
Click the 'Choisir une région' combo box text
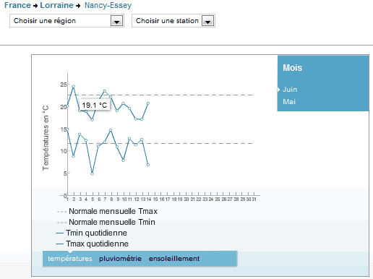[45, 21]
